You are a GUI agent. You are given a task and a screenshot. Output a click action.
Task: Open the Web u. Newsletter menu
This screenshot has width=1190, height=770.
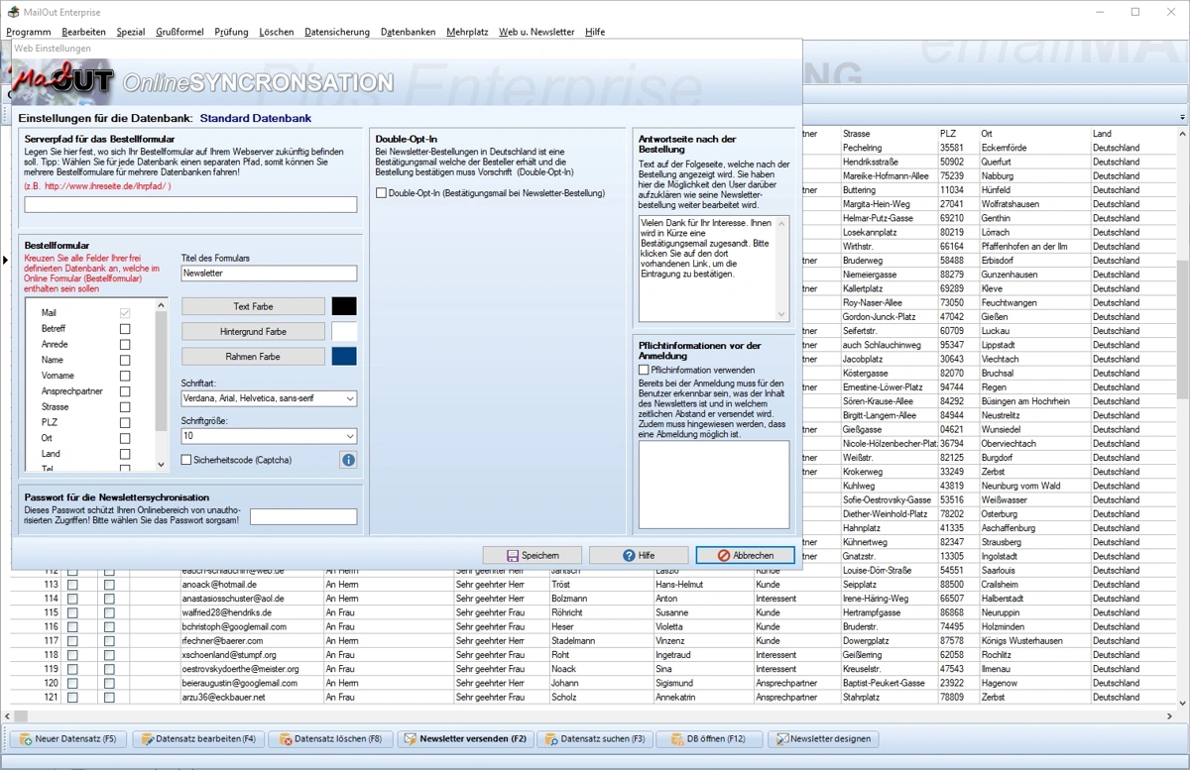pyautogui.click(x=536, y=32)
